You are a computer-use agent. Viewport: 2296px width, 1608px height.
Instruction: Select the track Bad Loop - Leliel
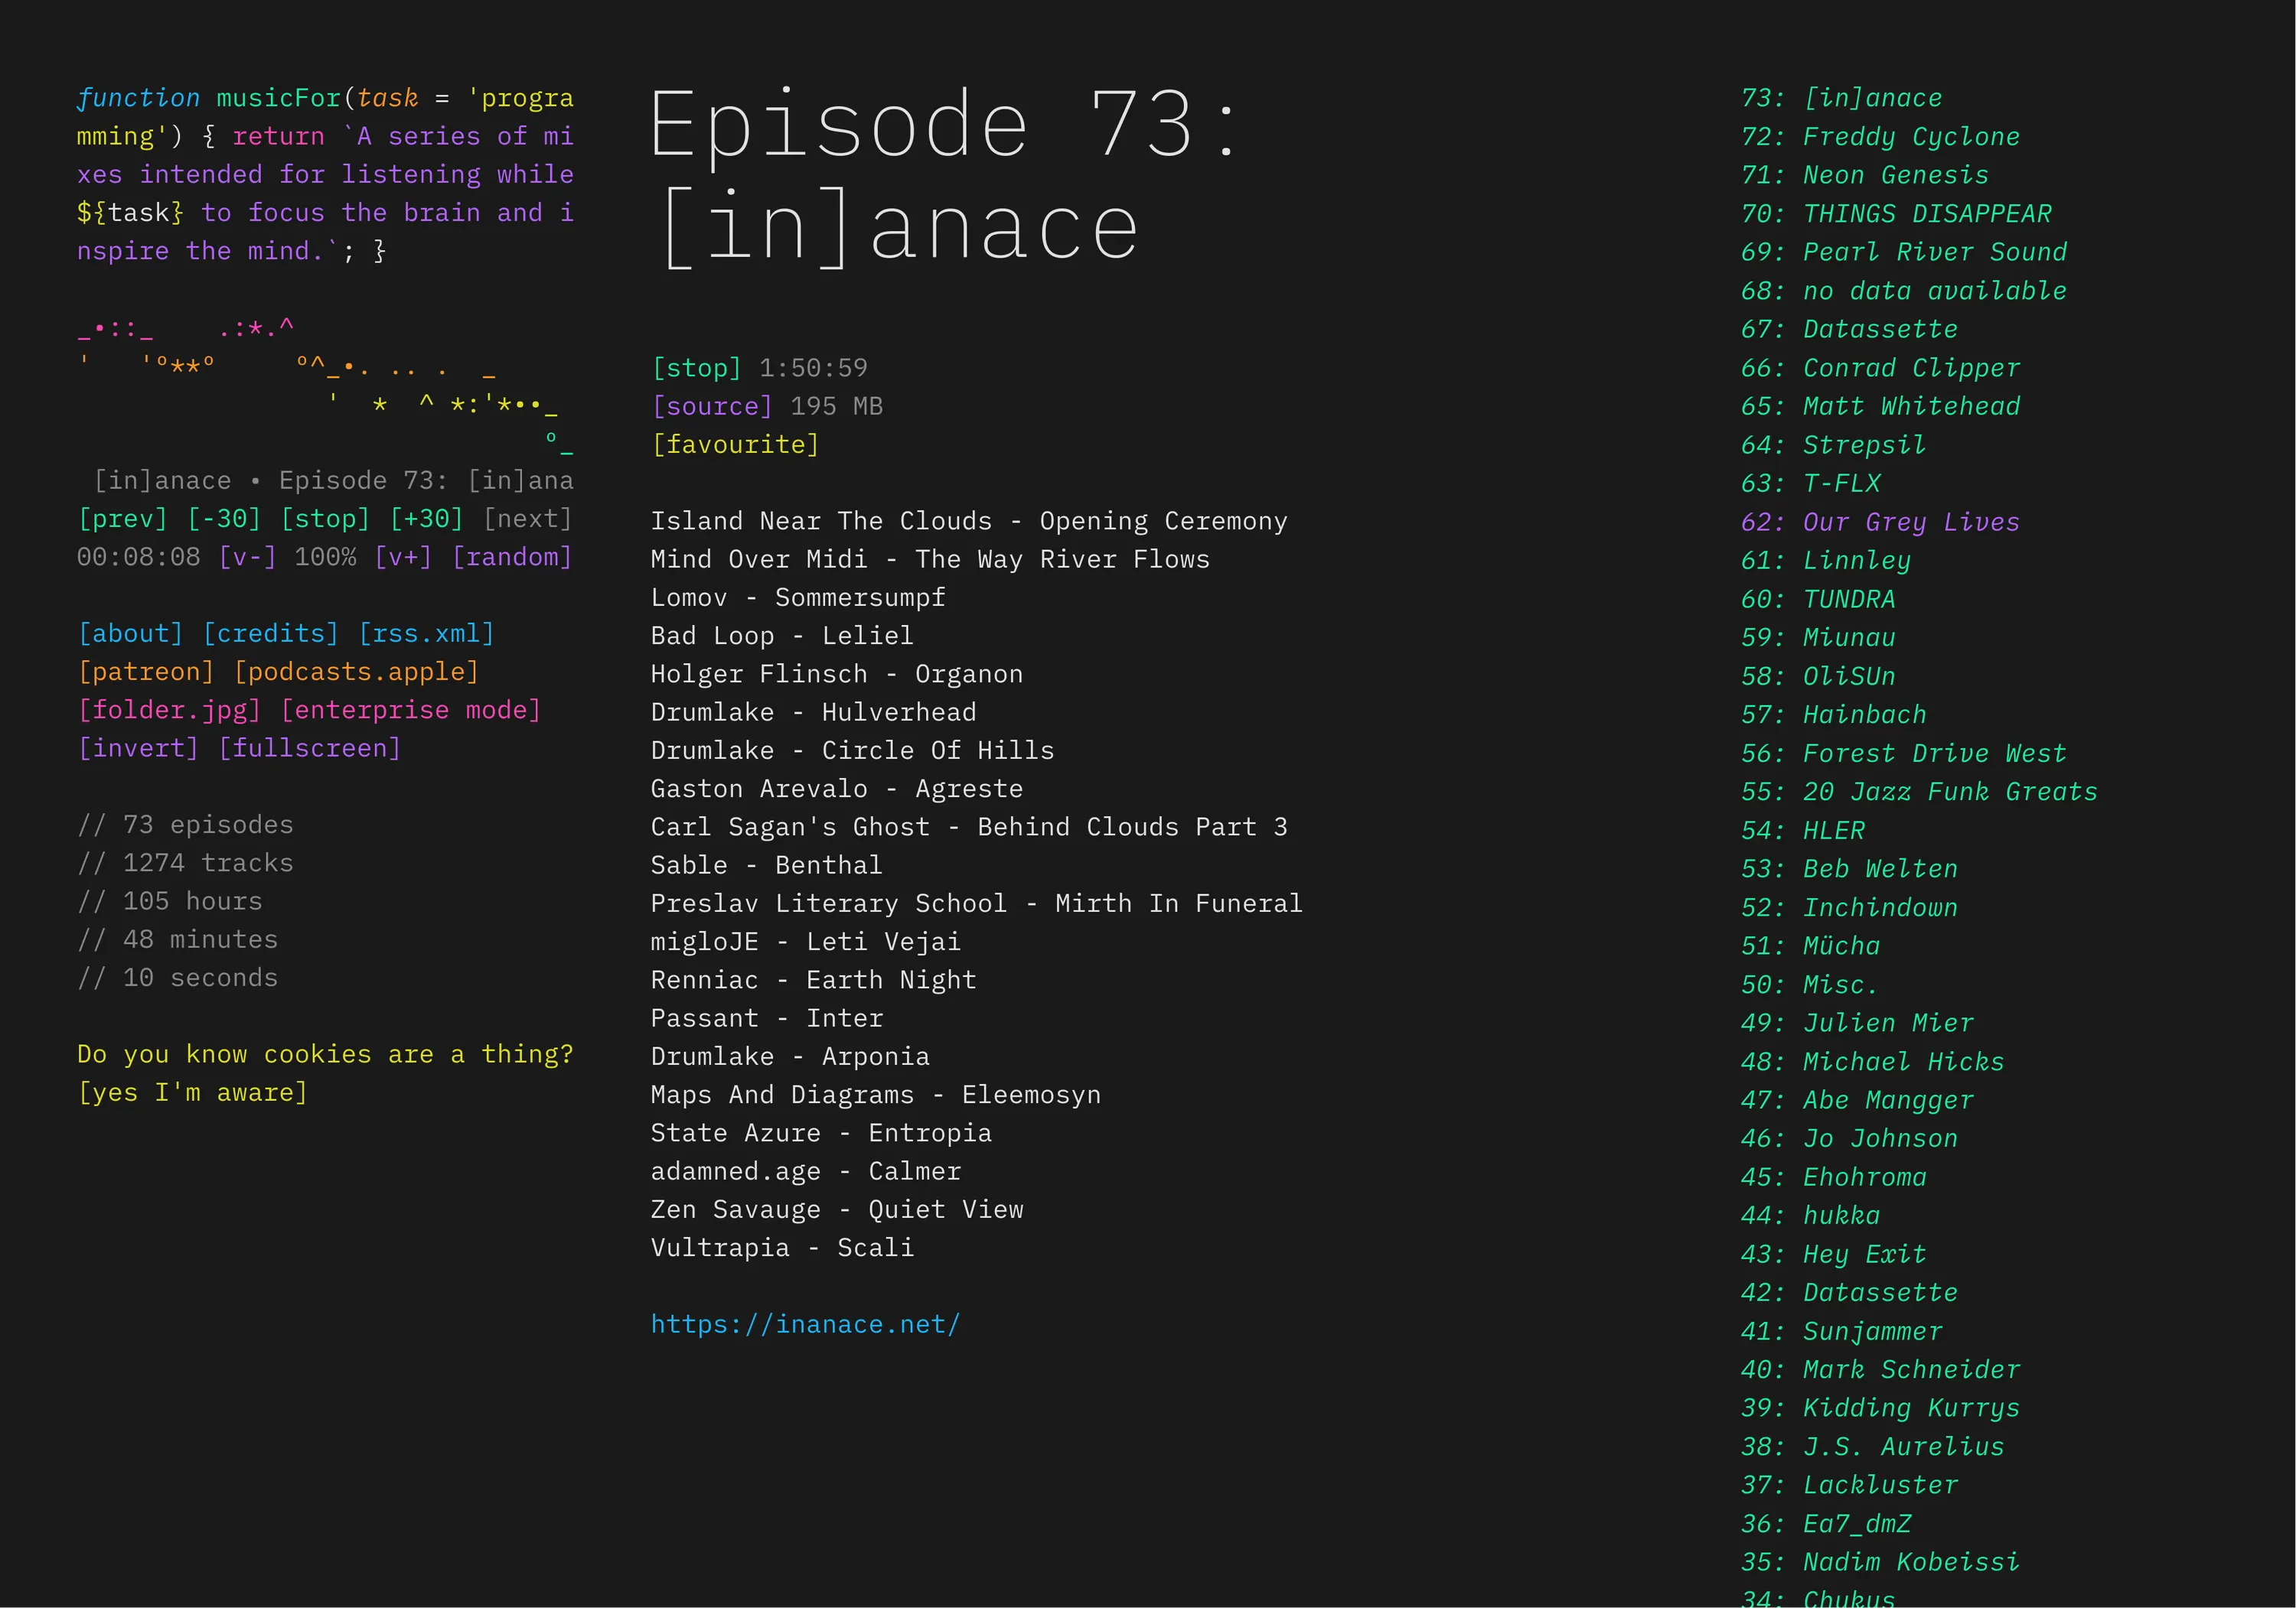(x=782, y=636)
